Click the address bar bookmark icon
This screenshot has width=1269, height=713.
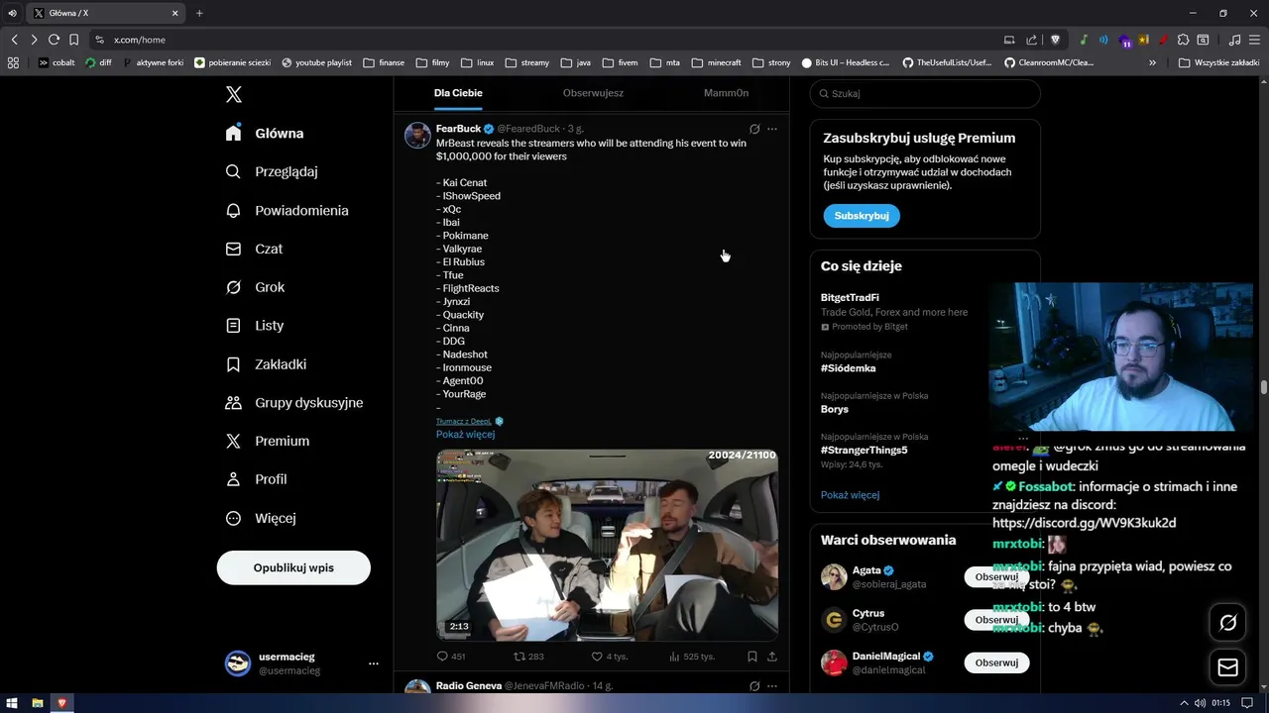point(73,40)
